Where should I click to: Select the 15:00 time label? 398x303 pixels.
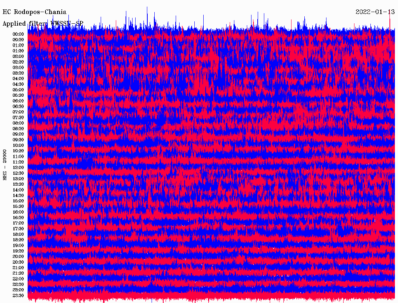18,201
